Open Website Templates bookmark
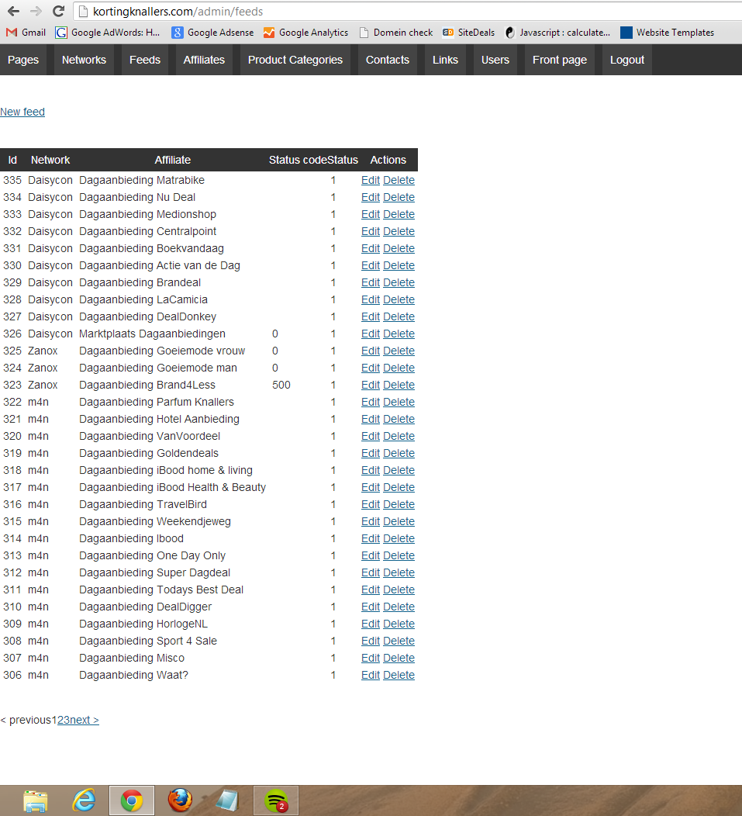 click(667, 33)
